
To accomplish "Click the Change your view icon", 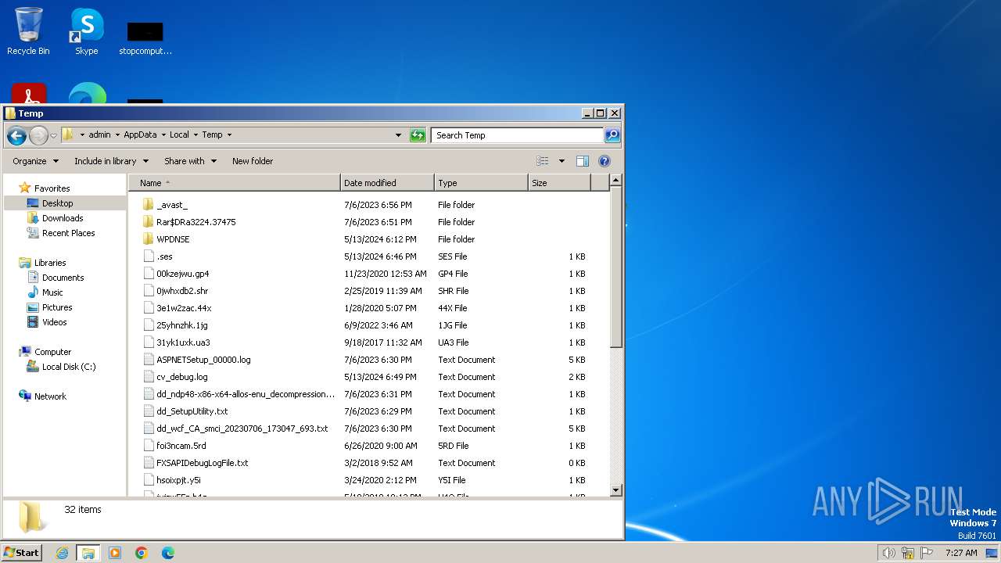I will click(543, 161).
